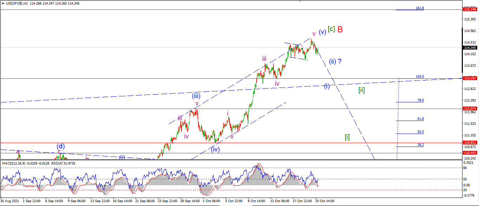Viewport: 479px width, 206px height.
Task: Click the blue (ii) ? wave annotation
Action: coord(335,62)
